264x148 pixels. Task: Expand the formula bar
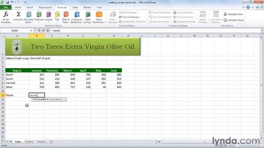pos(262,30)
